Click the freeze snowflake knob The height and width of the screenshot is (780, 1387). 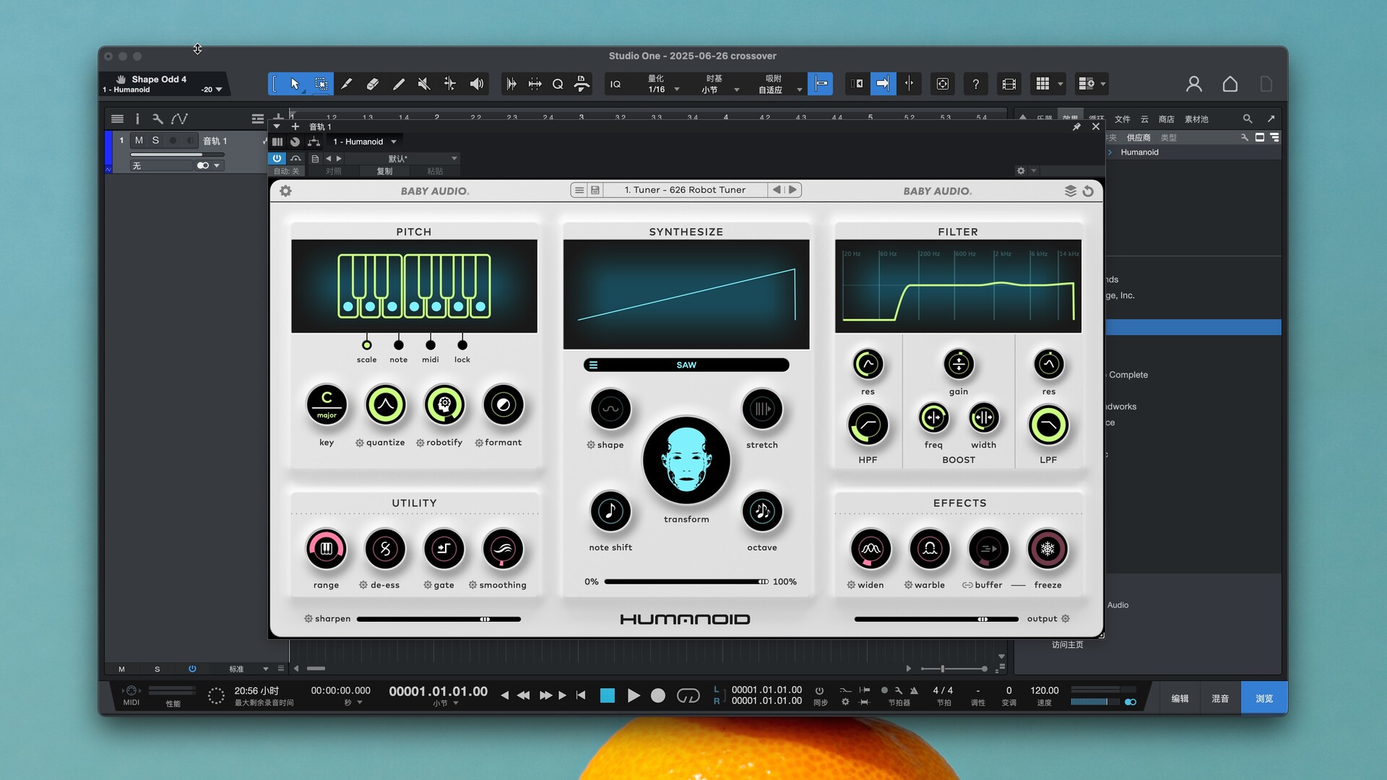point(1047,549)
